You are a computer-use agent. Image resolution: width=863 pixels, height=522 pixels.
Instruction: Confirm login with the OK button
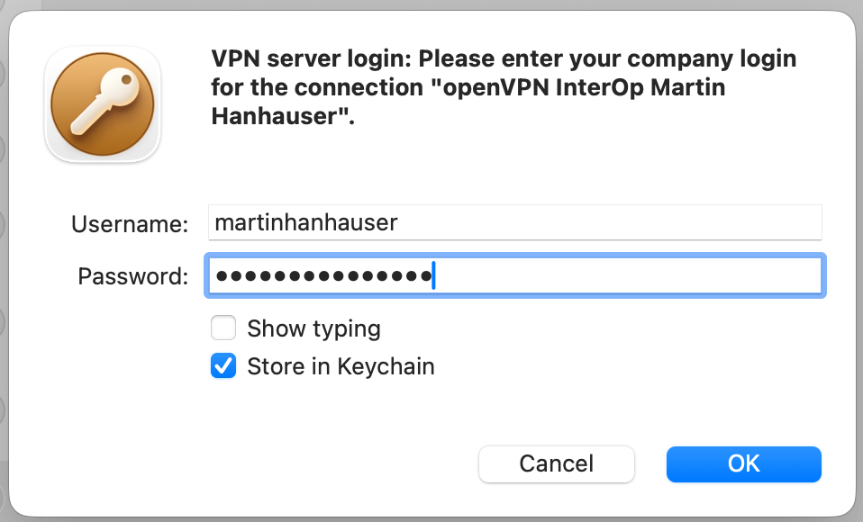[x=743, y=464]
